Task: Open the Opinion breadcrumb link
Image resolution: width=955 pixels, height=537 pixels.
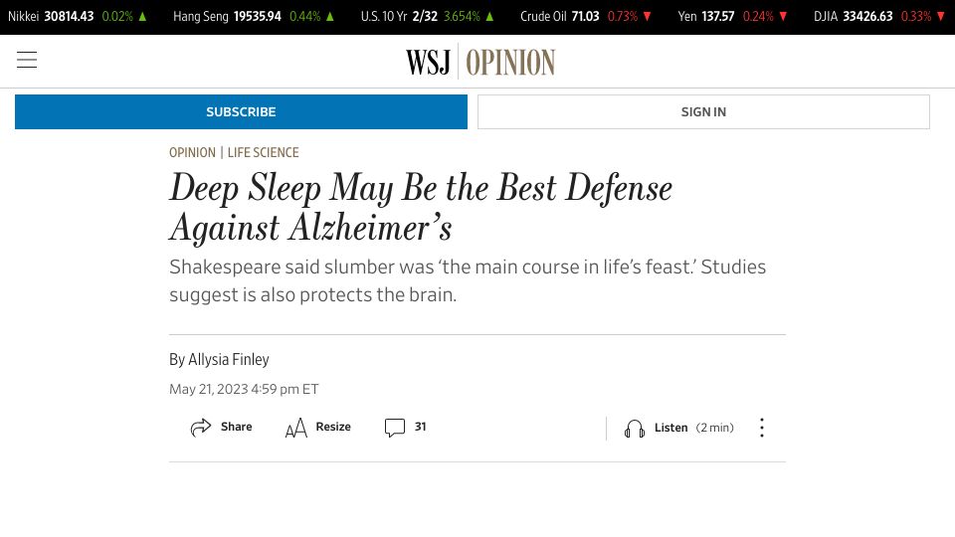Action: pyautogui.click(x=192, y=152)
